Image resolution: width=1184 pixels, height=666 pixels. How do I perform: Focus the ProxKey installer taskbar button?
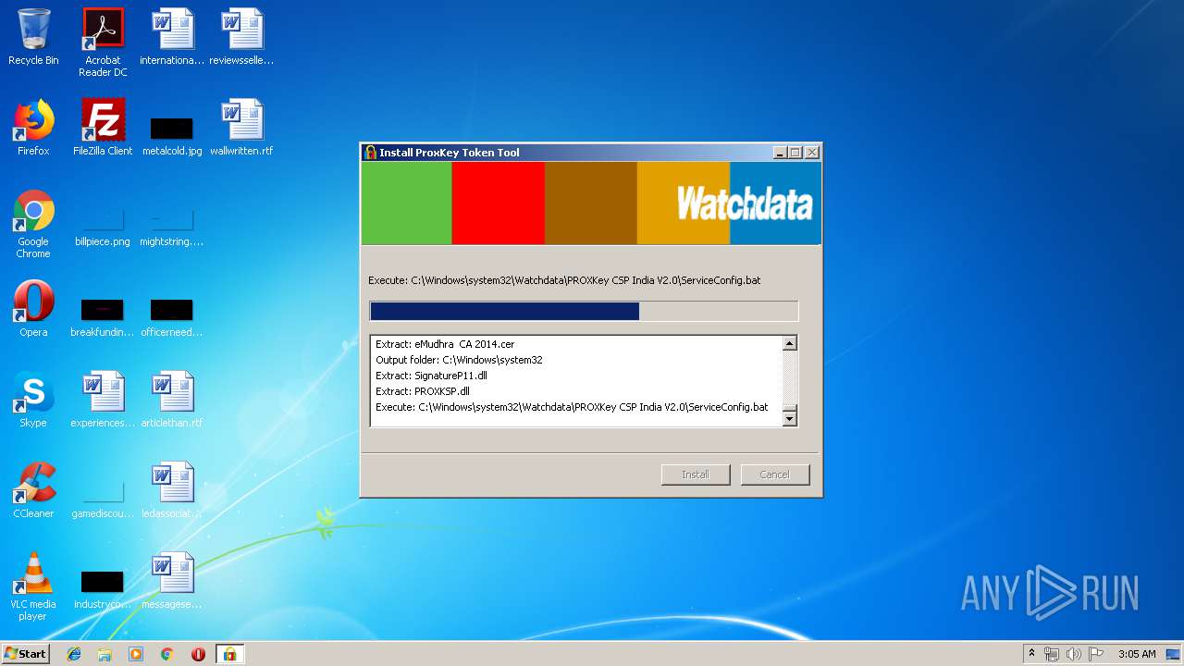[229, 654]
